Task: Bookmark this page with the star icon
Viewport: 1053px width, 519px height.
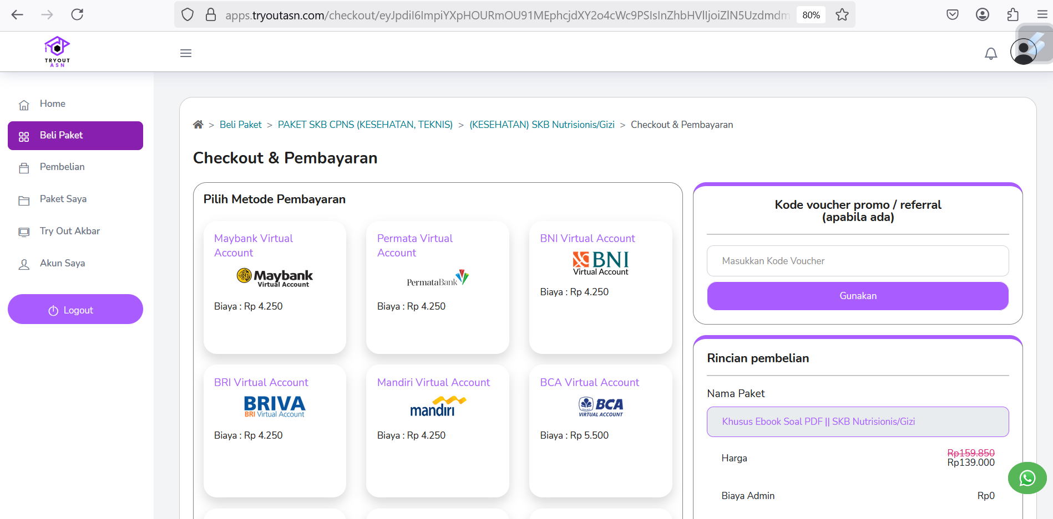Action: (x=842, y=15)
